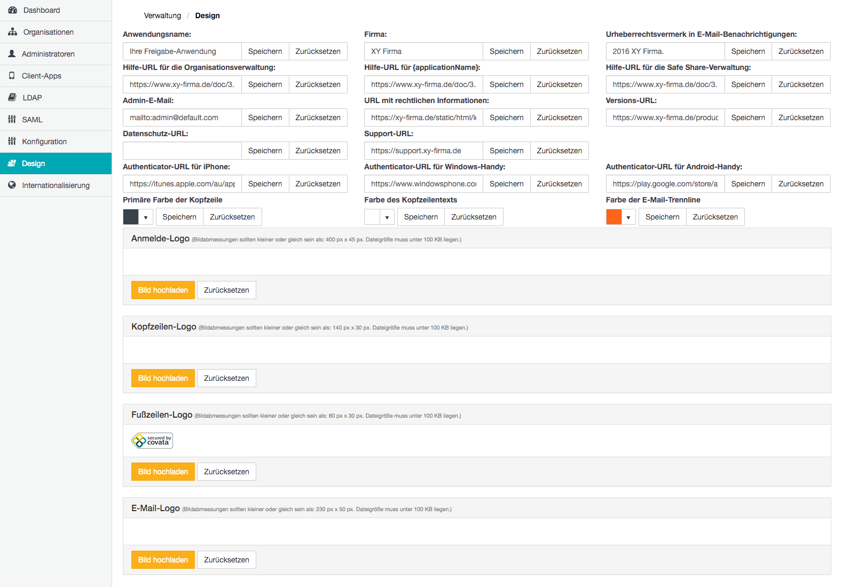Save the Urheberrechtsvermerk field
This screenshot has width=850, height=587.
(748, 51)
